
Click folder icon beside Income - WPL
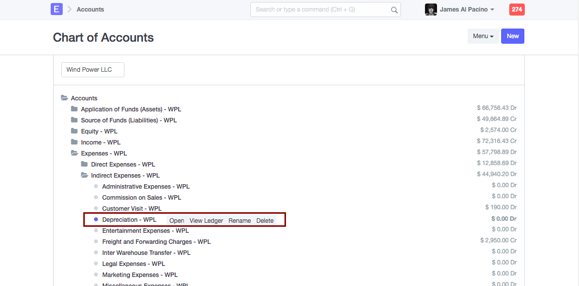coord(74,142)
